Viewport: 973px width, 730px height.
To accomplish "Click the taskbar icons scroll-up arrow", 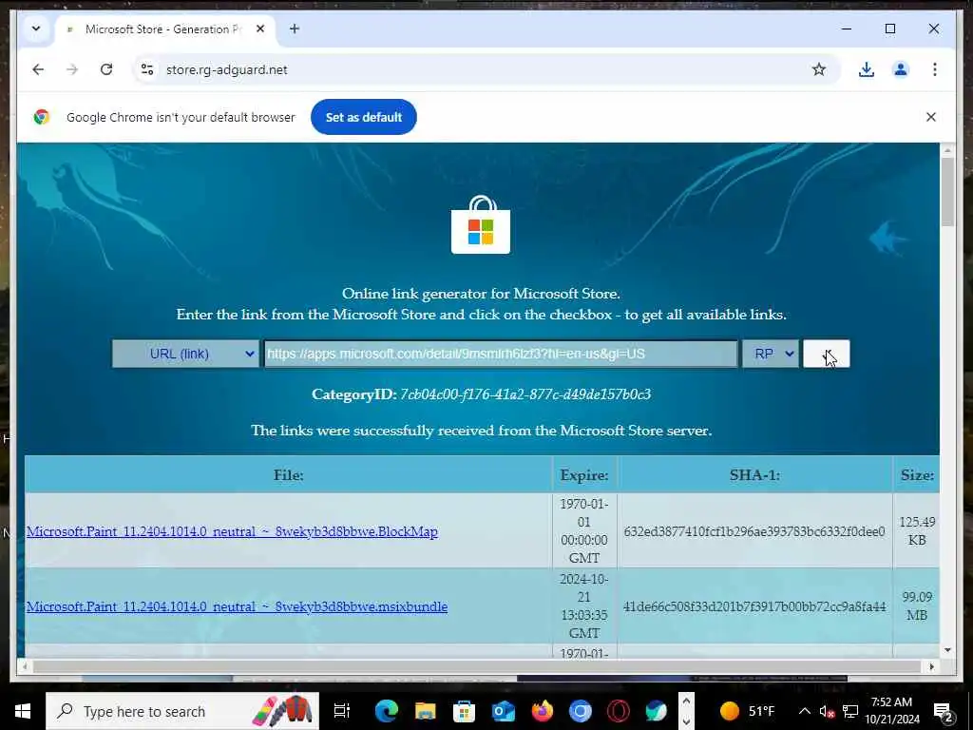I will tap(686, 701).
